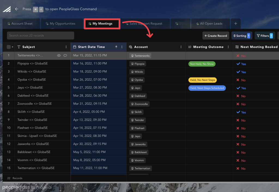Click the Babbleset account building icon
Viewport: 279px width, 192px height.
click(132, 152)
